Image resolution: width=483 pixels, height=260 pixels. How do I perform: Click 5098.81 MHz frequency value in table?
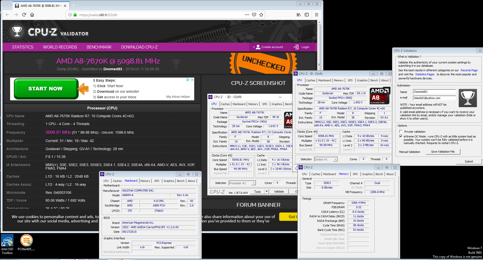coord(58,132)
